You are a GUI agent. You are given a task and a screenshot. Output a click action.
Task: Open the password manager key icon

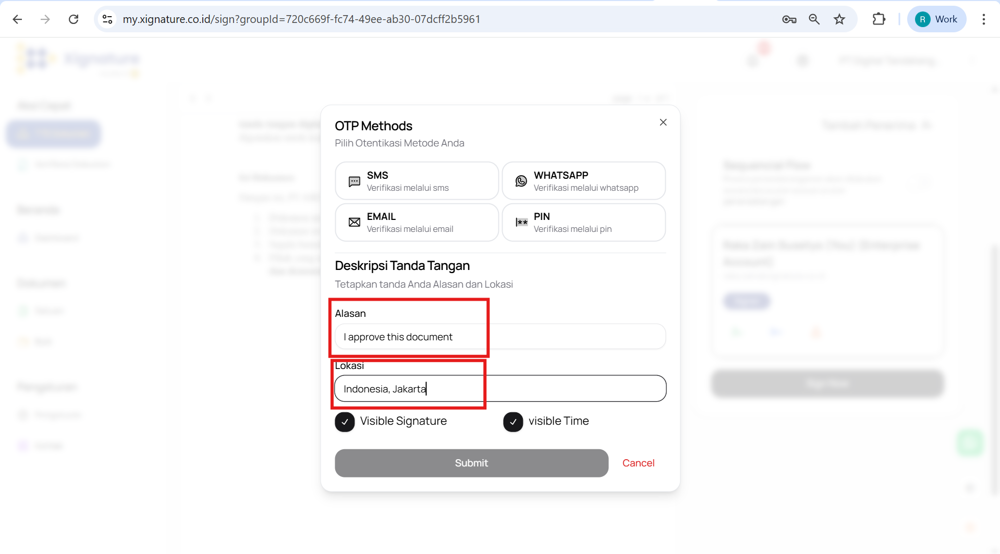point(789,19)
